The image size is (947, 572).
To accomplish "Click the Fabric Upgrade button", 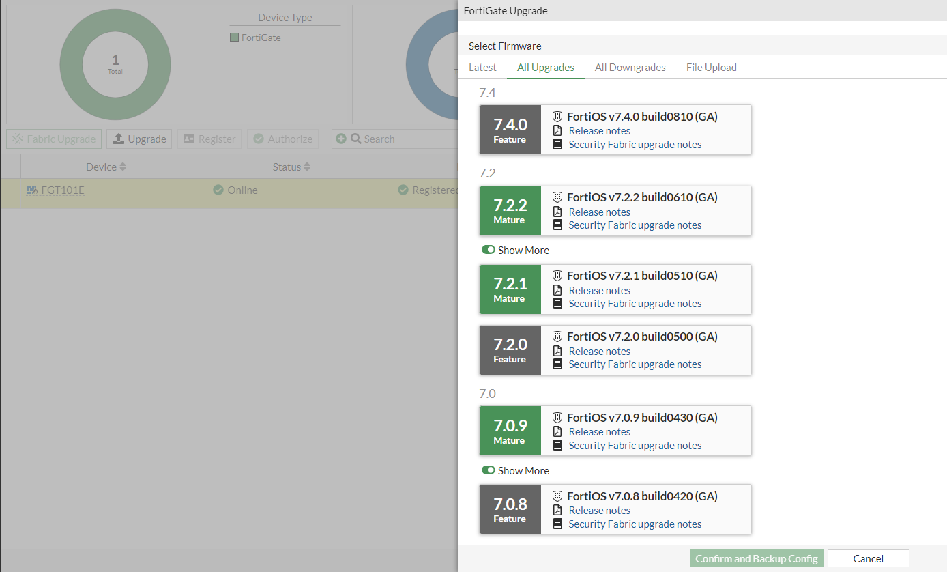I will [54, 139].
